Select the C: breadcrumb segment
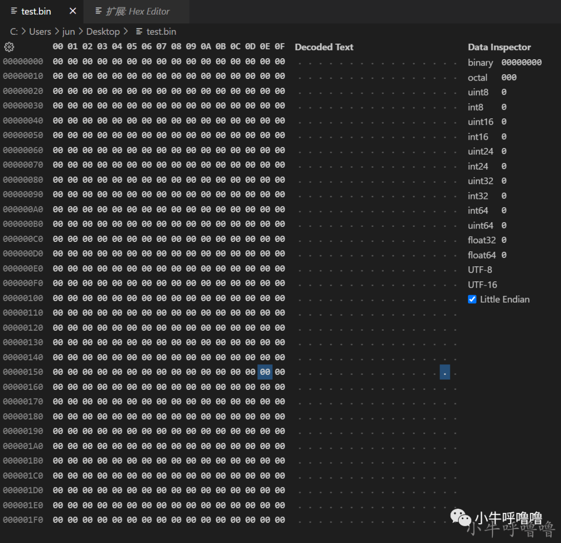Screen dimensions: 561x543 [x=14, y=32]
